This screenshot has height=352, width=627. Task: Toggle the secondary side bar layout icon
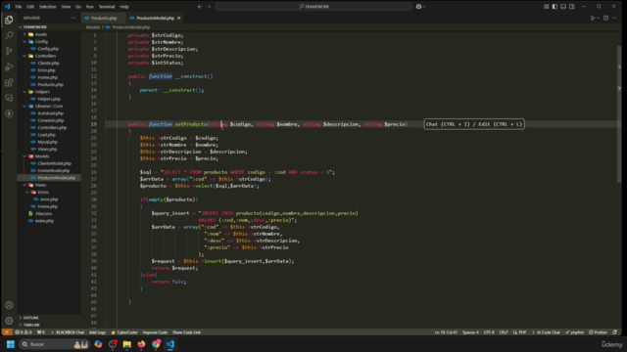[x=572, y=7]
